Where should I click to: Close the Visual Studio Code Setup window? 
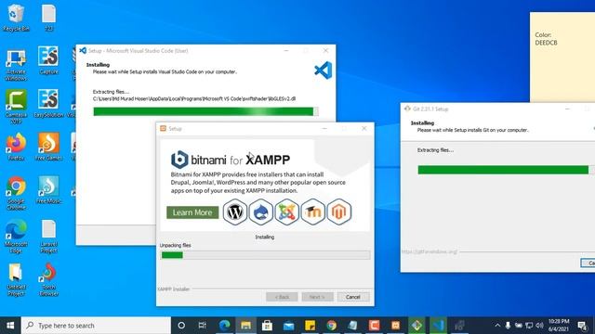click(x=325, y=50)
